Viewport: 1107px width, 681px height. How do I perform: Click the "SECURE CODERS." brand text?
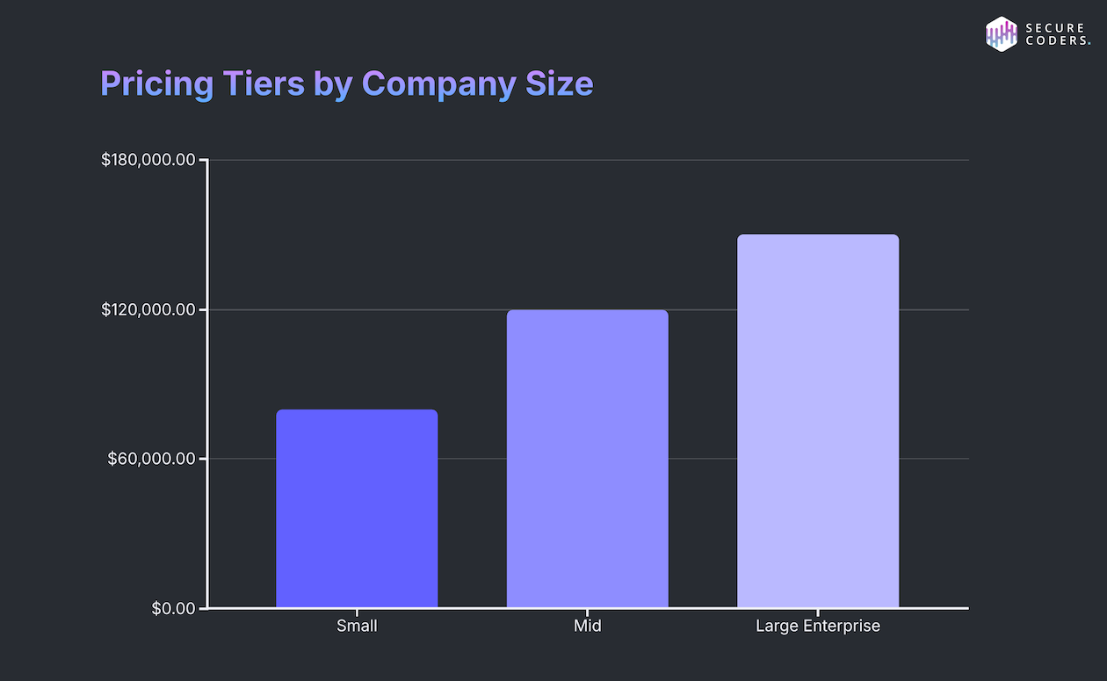tap(1058, 34)
